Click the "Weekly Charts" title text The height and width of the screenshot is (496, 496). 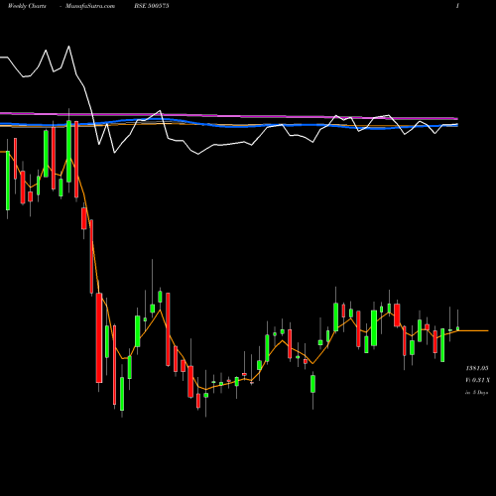click(27, 6)
